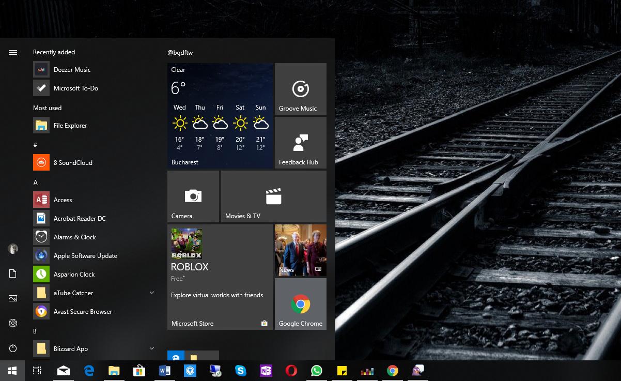Launch Deezer Music from Recently added
The image size is (621, 381).
click(95, 69)
